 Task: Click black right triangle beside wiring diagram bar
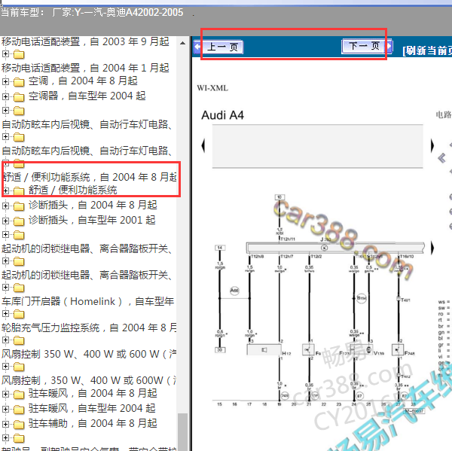[x=432, y=248]
